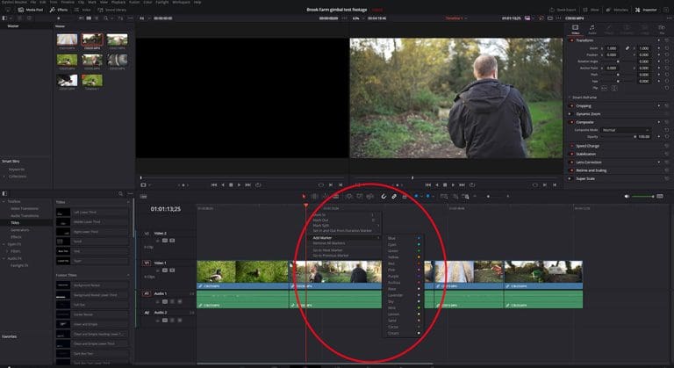This screenshot has height=368, width=674.
Task: Toggle the Retime and Scaling enable switch
Action: (x=571, y=170)
